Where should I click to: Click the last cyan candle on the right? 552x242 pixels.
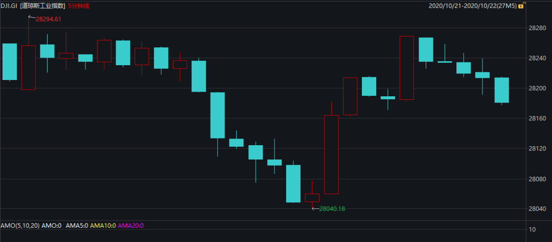tap(501, 90)
